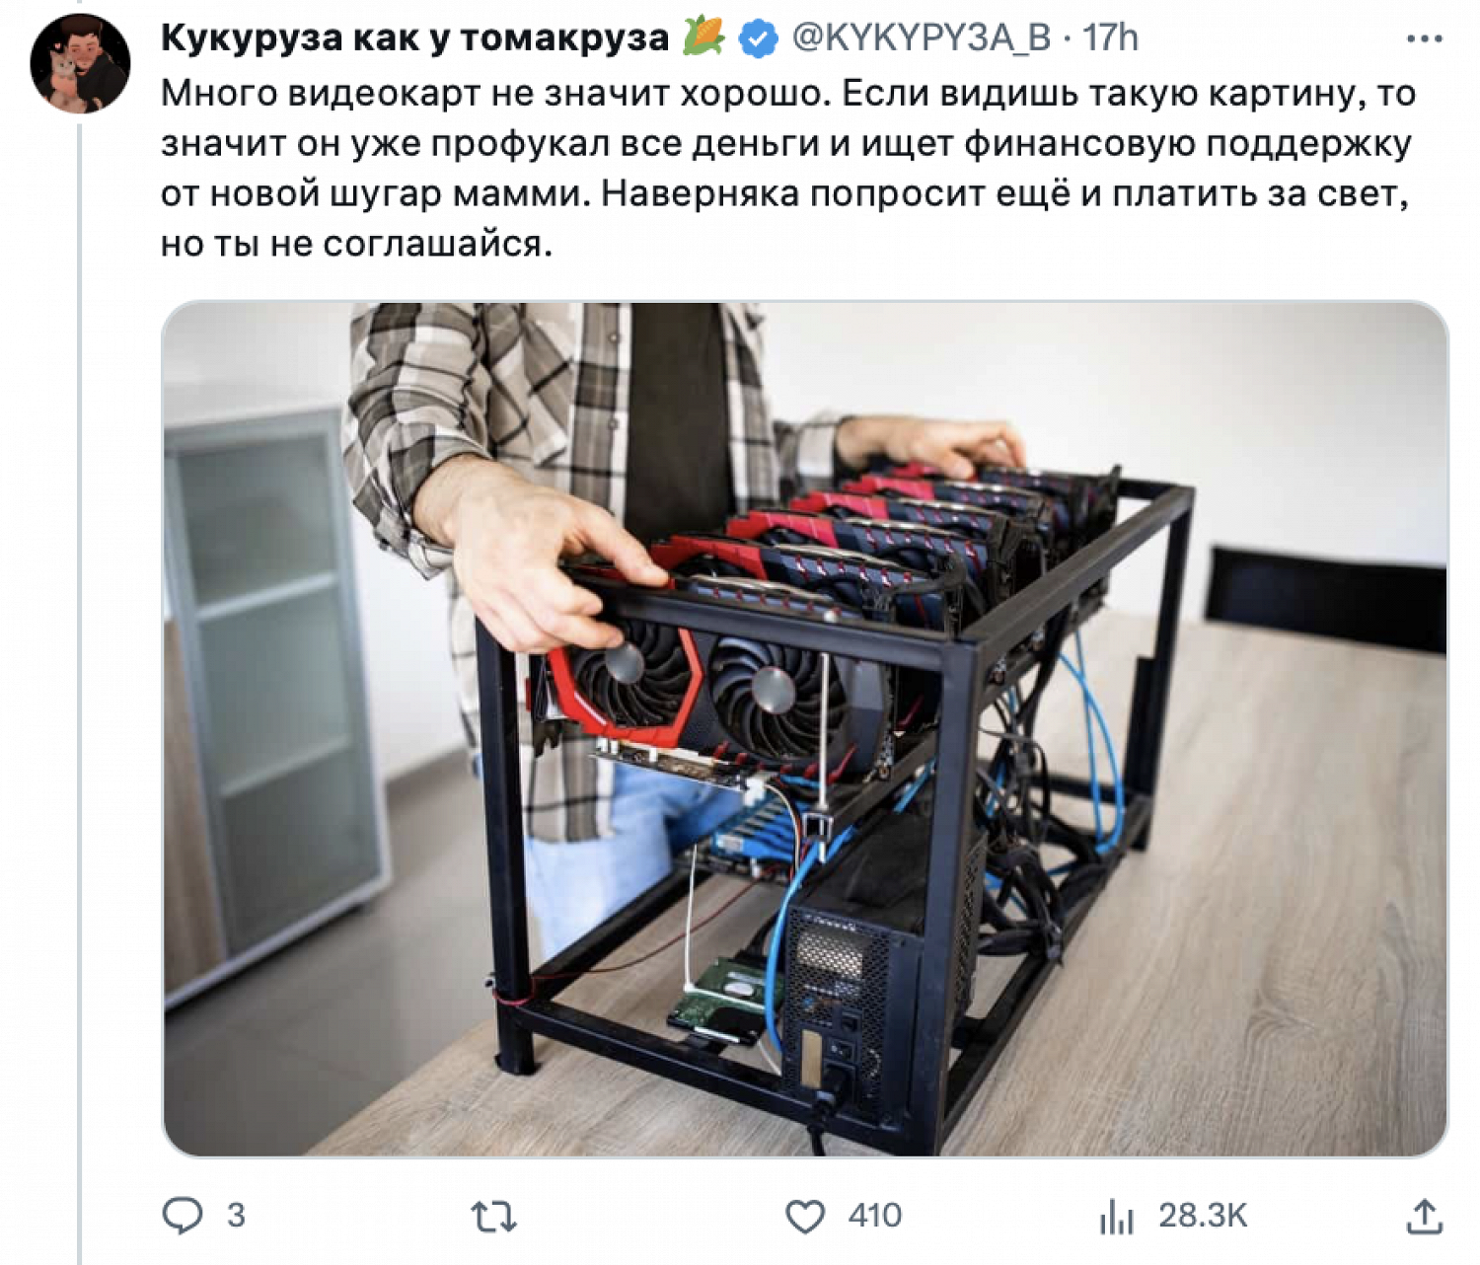Open the author's profile avatar
The width and height of the screenshot is (1480, 1265).
tap(81, 63)
